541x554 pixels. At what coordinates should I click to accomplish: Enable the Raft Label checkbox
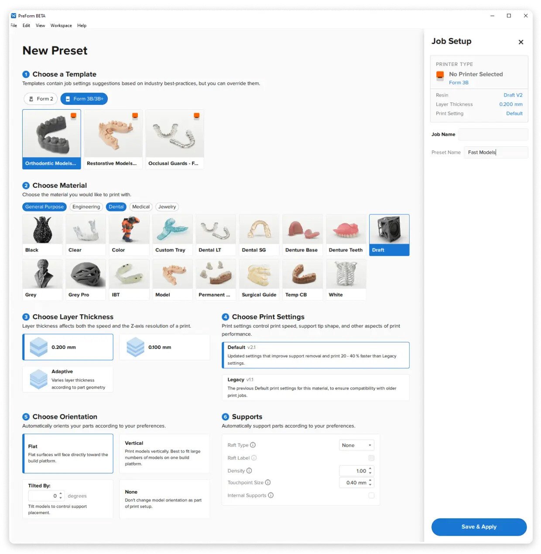[x=371, y=458]
